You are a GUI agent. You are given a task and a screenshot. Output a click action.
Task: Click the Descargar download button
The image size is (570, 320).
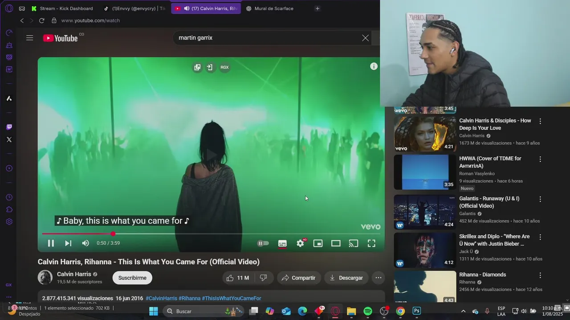346,278
